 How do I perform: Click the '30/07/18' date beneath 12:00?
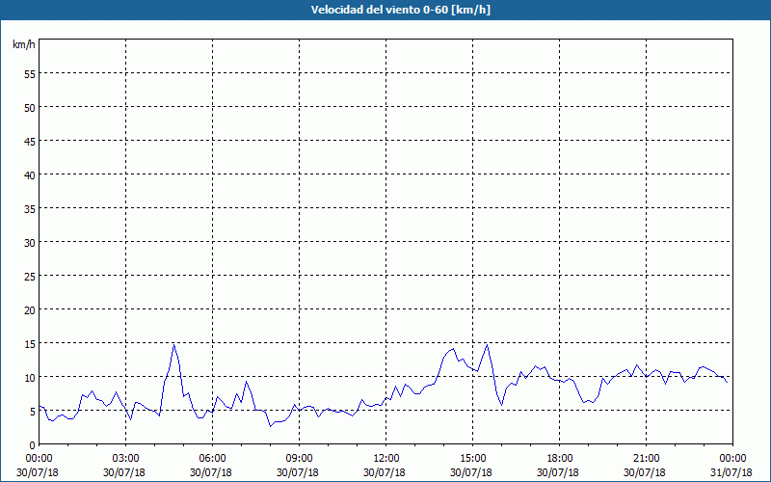(385, 472)
